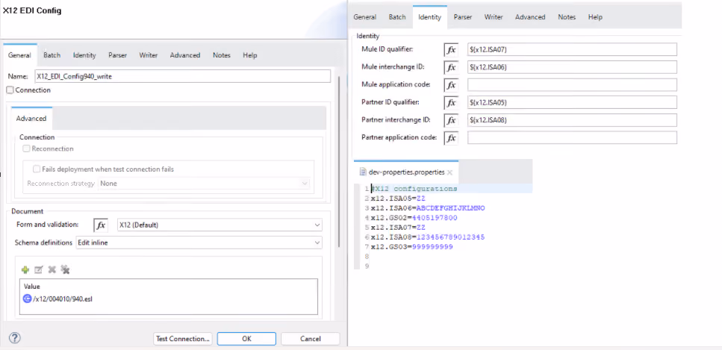Click the edit schema definition icon
Screen dimensions: 722x350
39,270
